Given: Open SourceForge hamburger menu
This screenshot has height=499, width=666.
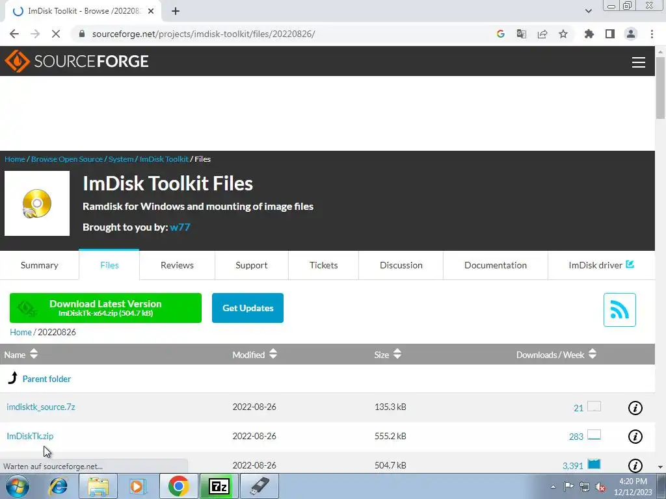Looking at the screenshot, I should [639, 62].
